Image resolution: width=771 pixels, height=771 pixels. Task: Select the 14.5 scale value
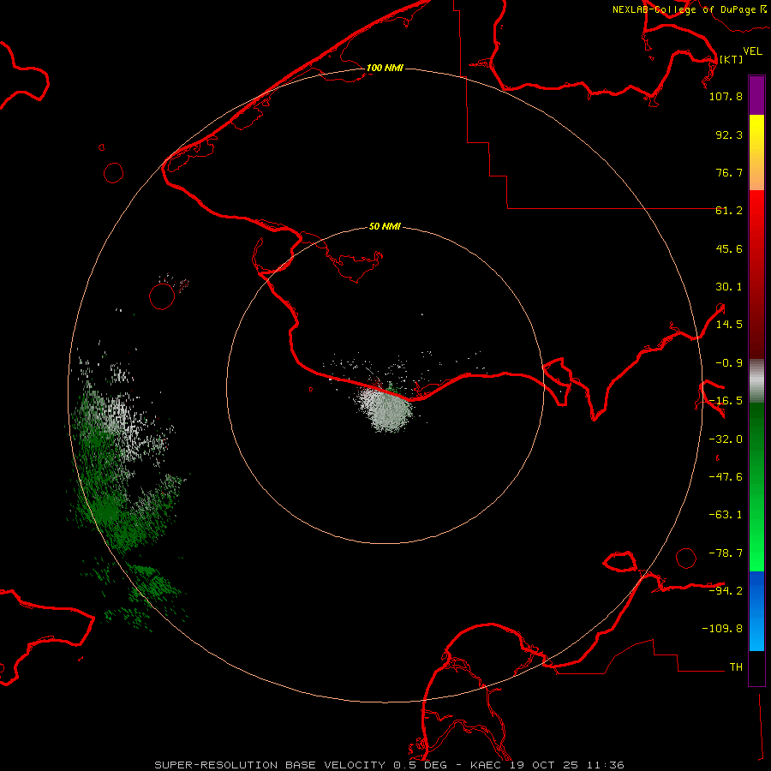click(729, 325)
